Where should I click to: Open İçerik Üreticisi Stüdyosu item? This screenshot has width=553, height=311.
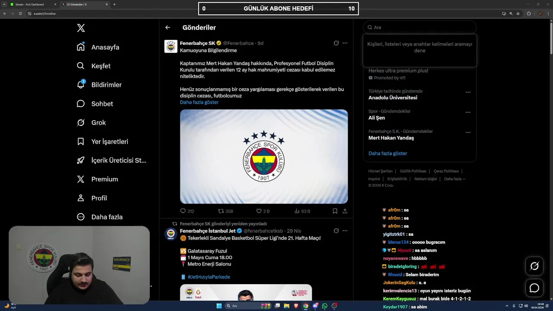pos(111,160)
